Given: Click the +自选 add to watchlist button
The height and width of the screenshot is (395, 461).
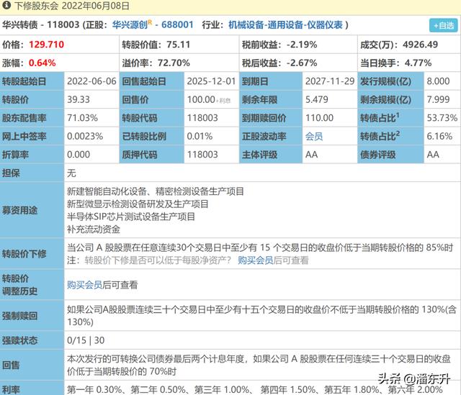Looking at the screenshot, I should point(442,25).
